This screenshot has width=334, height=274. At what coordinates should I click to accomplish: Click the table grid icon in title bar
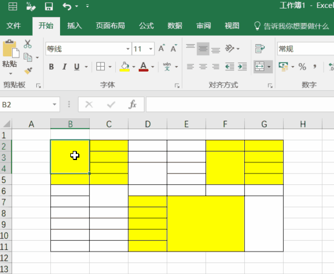pyautogui.click(x=13, y=6)
